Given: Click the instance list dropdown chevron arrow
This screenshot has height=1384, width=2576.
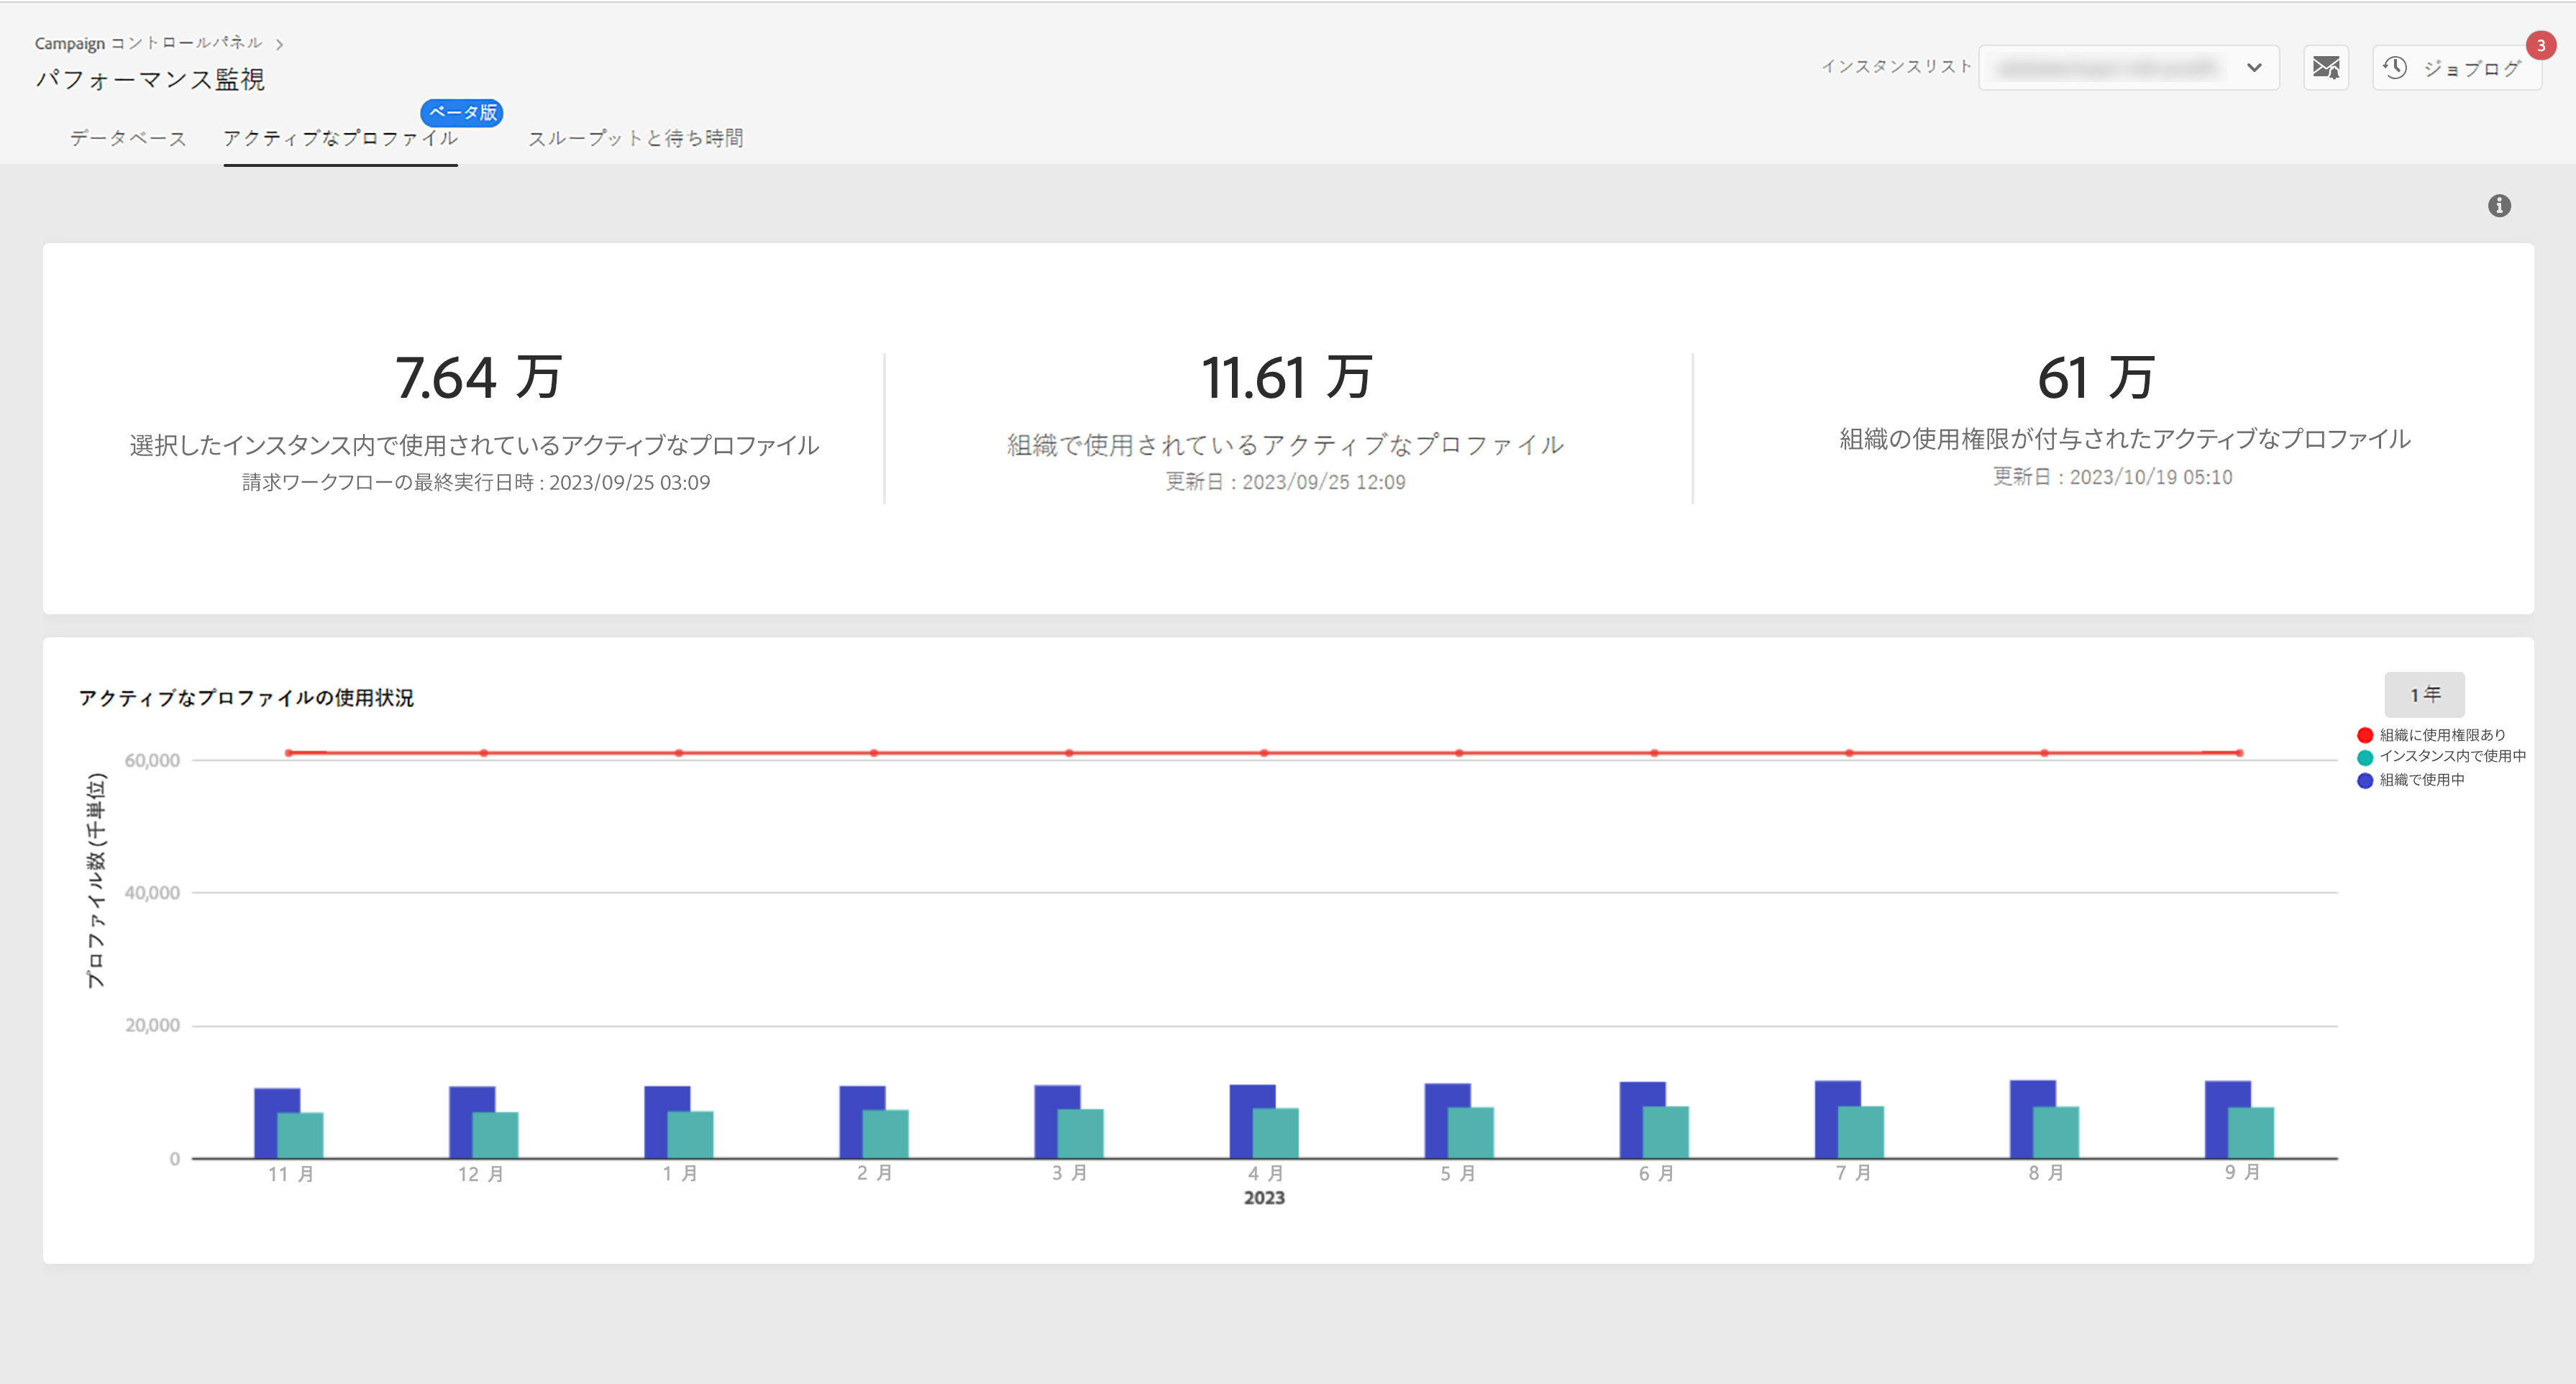Looking at the screenshot, I should [2254, 68].
